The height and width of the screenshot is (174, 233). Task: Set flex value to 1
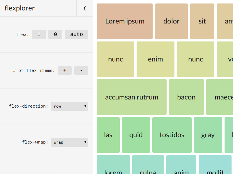tap(39, 34)
